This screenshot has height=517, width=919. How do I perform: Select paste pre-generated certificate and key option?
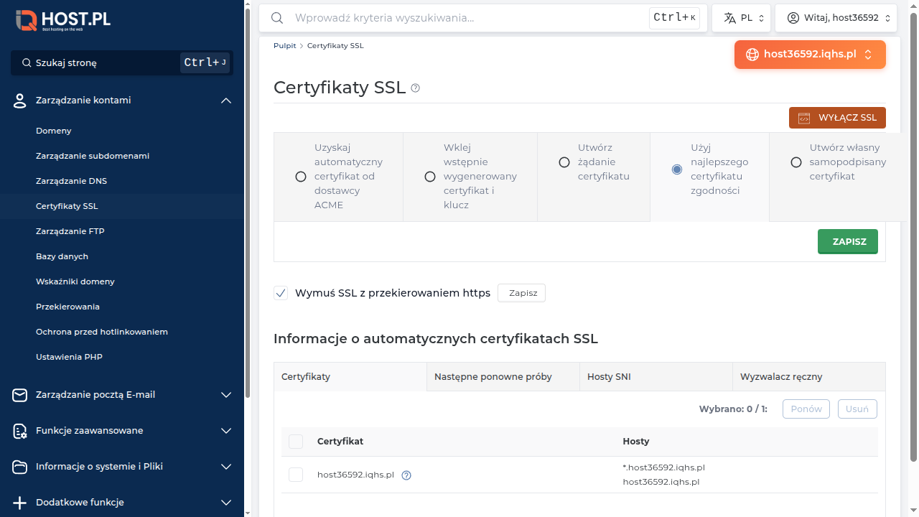pos(430,177)
